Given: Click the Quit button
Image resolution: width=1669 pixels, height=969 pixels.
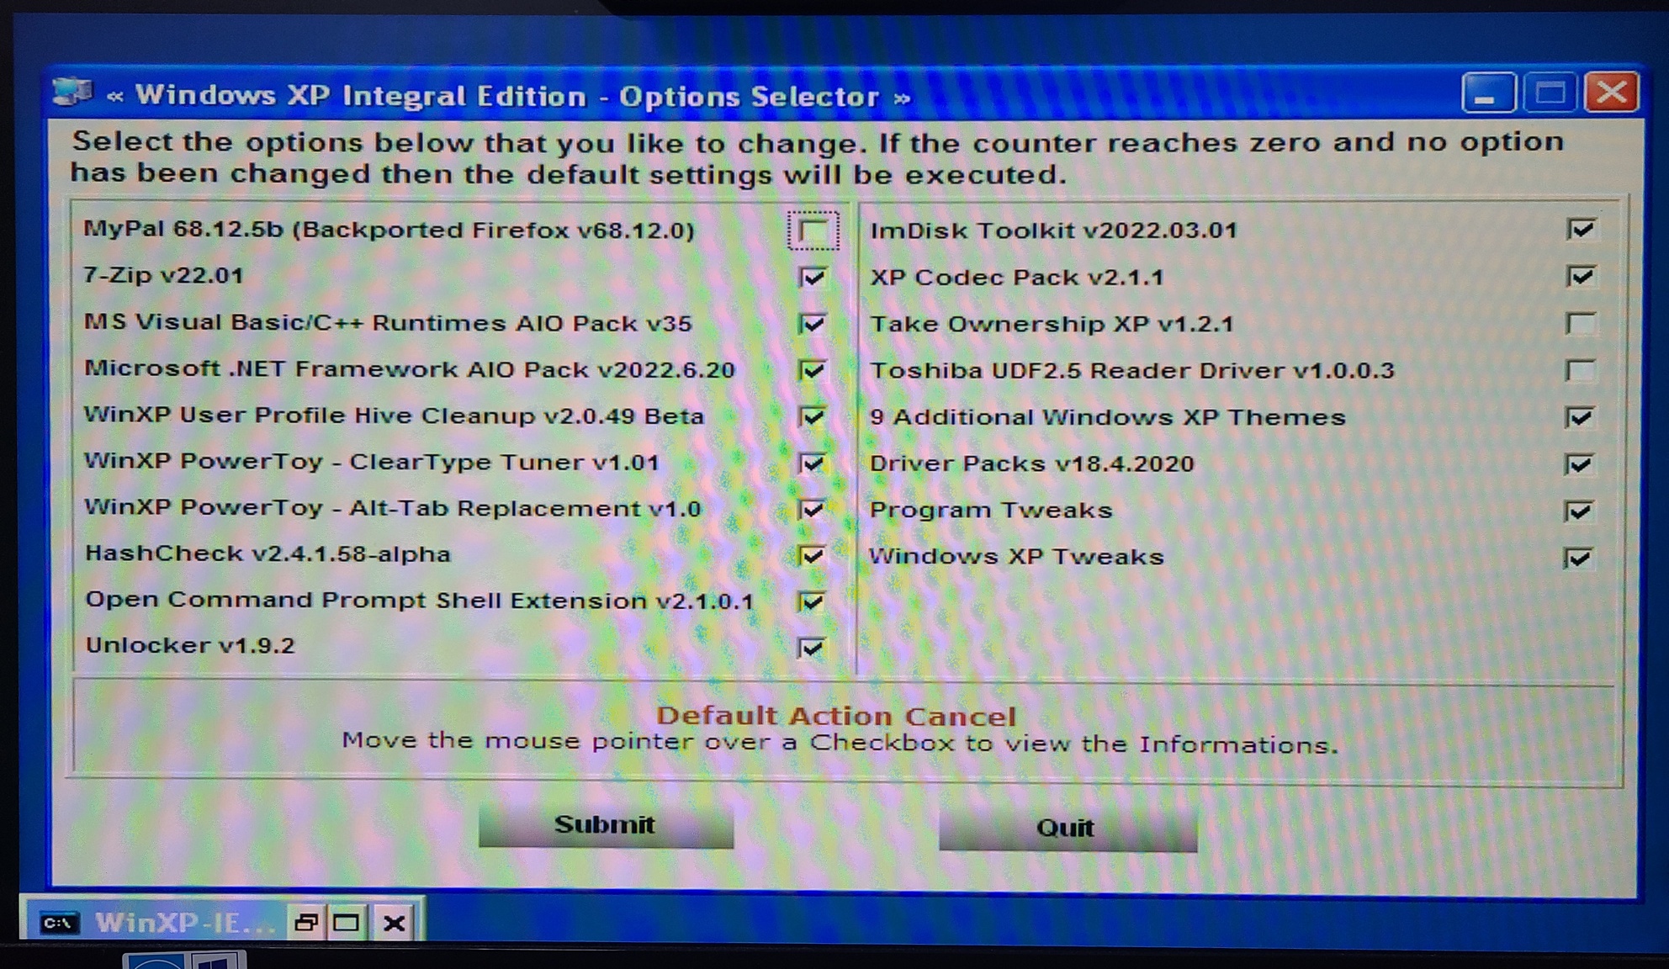Looking at the screenshot, I should coord(1066,828).
